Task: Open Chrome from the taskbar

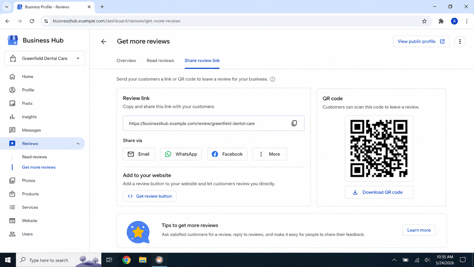Action: point(126,260)
